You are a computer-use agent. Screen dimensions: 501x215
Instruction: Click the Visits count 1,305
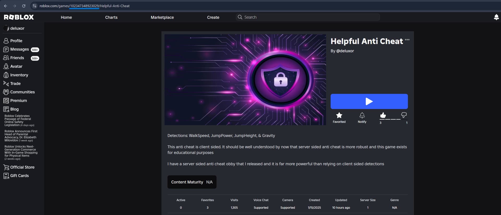234,208
